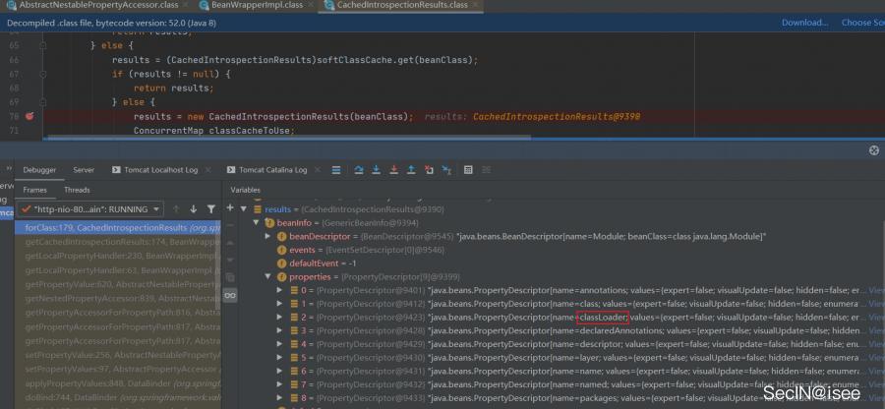This screenshot has width=885, height=409.
Task: Expand property 0 named annotations
Action: coord(280,291)
